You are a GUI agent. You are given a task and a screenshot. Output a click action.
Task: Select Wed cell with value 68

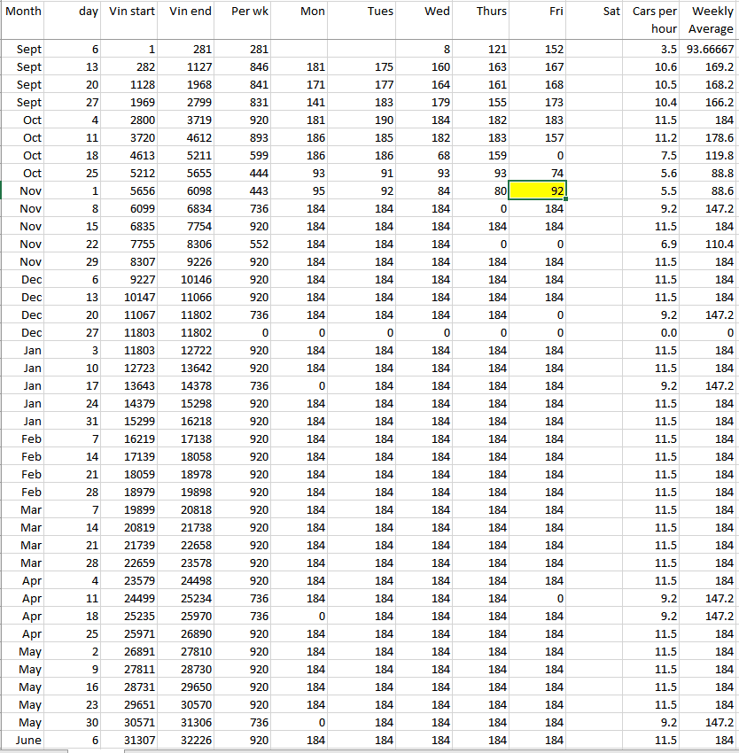425,155
